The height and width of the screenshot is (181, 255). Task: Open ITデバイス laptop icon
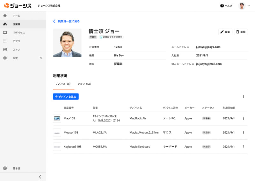coord(5,32)
